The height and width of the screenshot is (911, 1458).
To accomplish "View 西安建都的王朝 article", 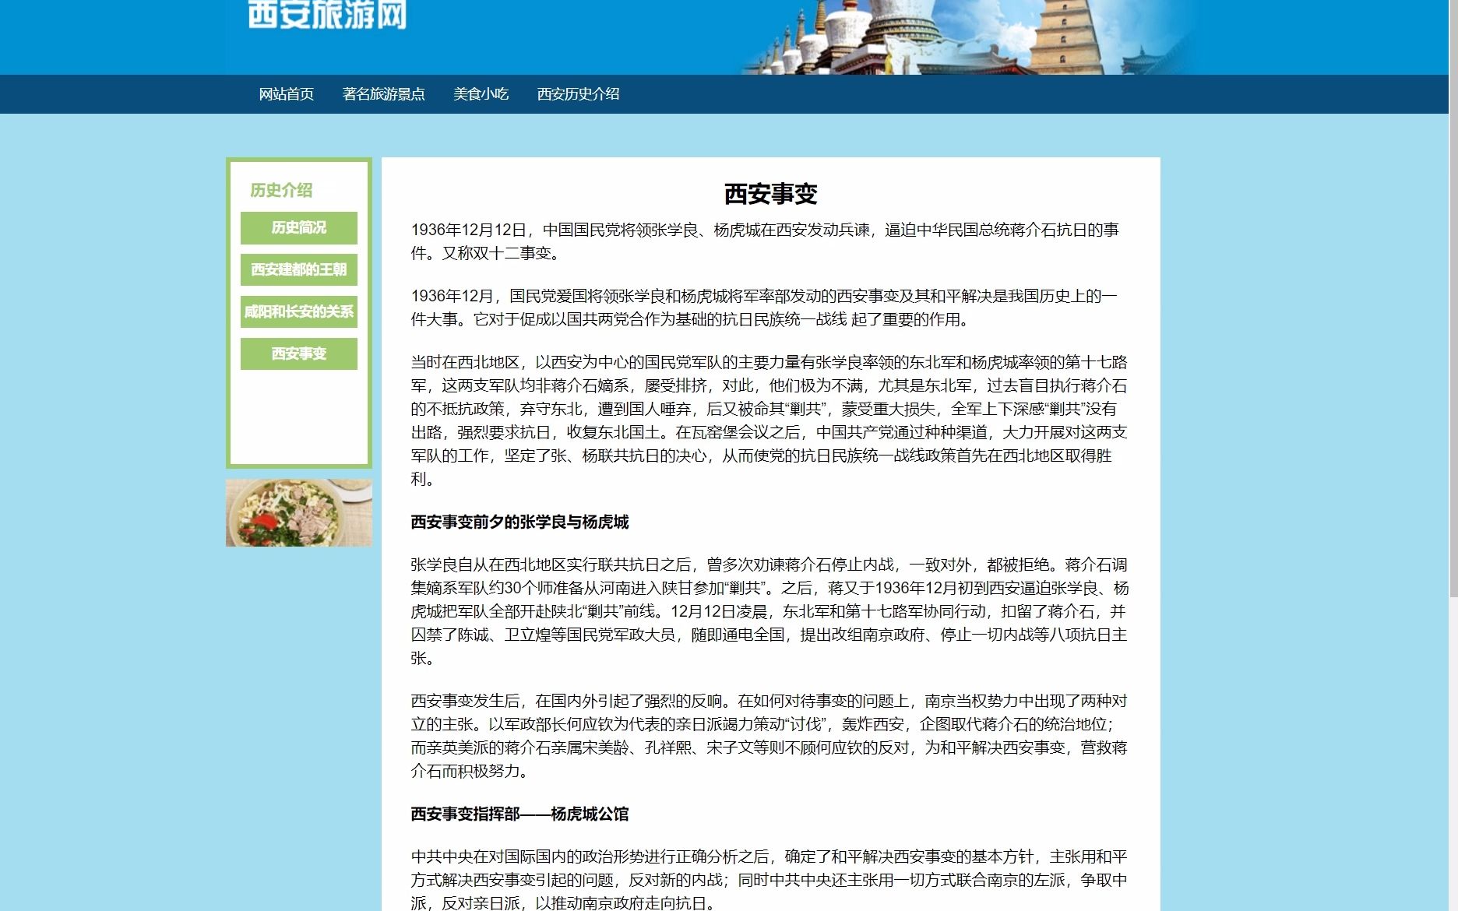I will (x=299, y=269).
